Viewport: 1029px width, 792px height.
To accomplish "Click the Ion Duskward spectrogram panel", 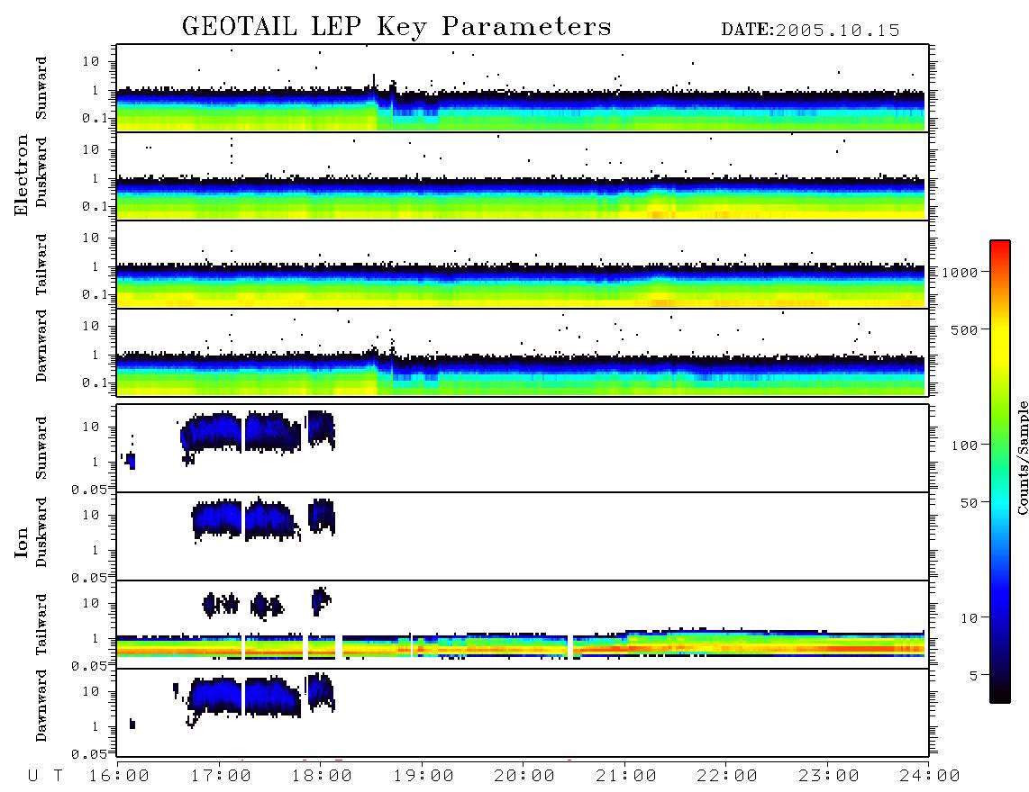I will pos(523,536).
